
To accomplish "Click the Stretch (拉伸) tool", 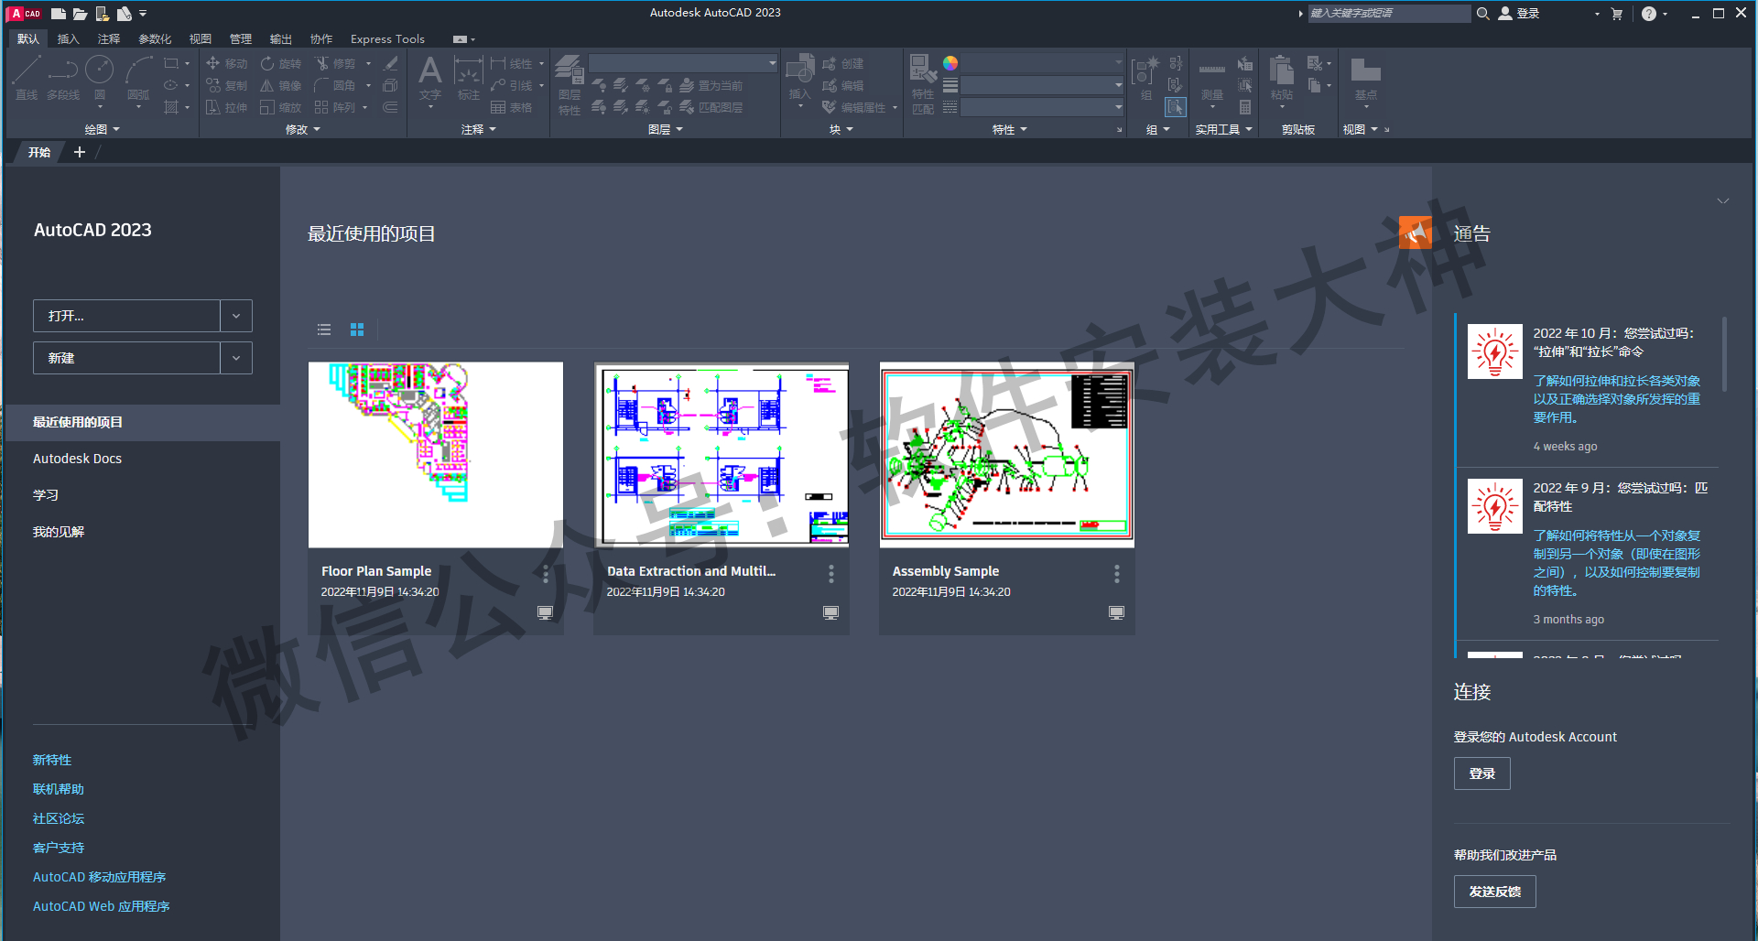I will click(226, 107).
